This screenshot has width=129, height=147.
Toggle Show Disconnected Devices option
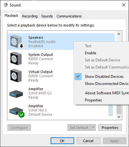[x=107, y=84]
